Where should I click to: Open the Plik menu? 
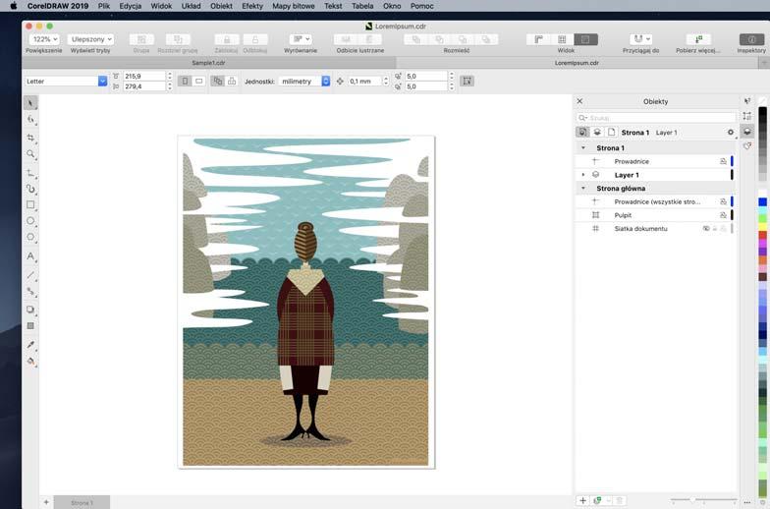(104, 6)
